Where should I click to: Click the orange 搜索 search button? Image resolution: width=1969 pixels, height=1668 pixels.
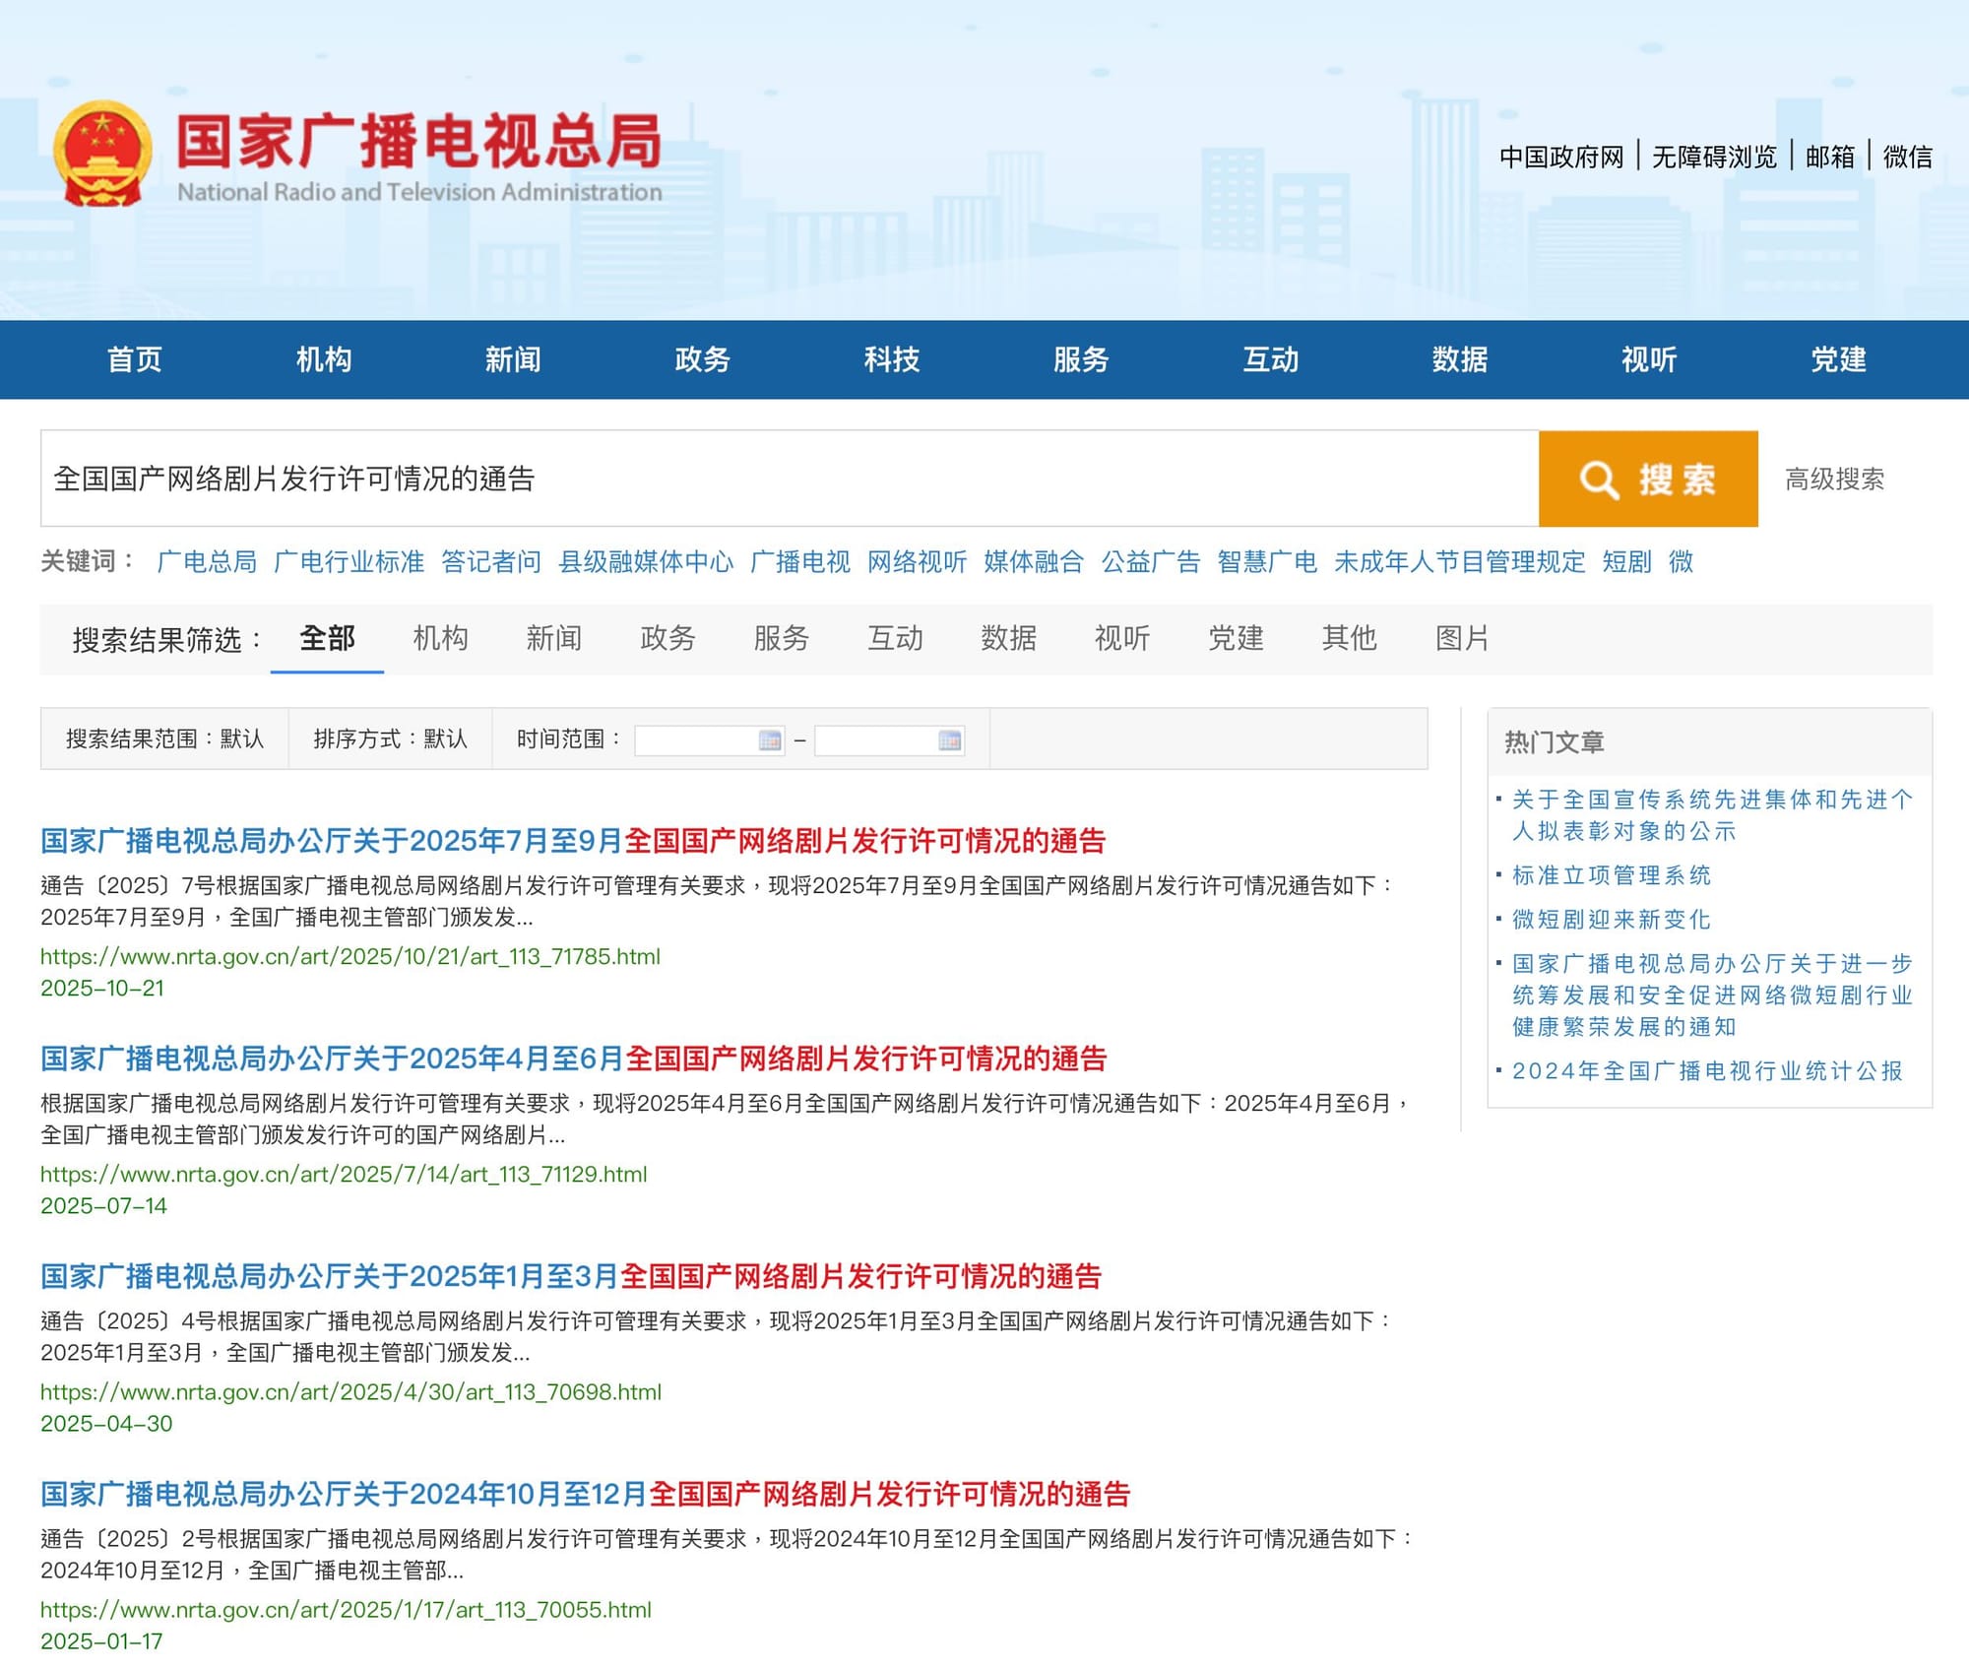1647,479
